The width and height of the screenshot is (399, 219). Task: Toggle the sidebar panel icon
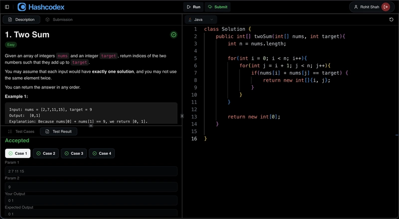(7, 7)
